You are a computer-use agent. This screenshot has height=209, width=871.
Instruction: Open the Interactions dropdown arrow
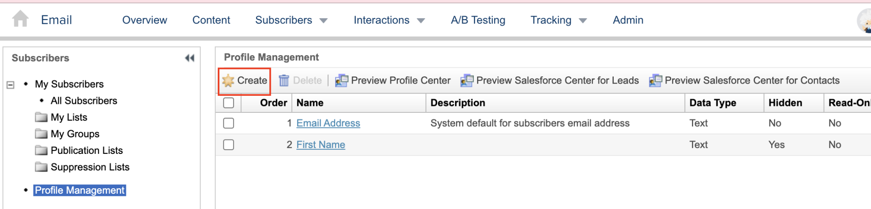[421, 21]
